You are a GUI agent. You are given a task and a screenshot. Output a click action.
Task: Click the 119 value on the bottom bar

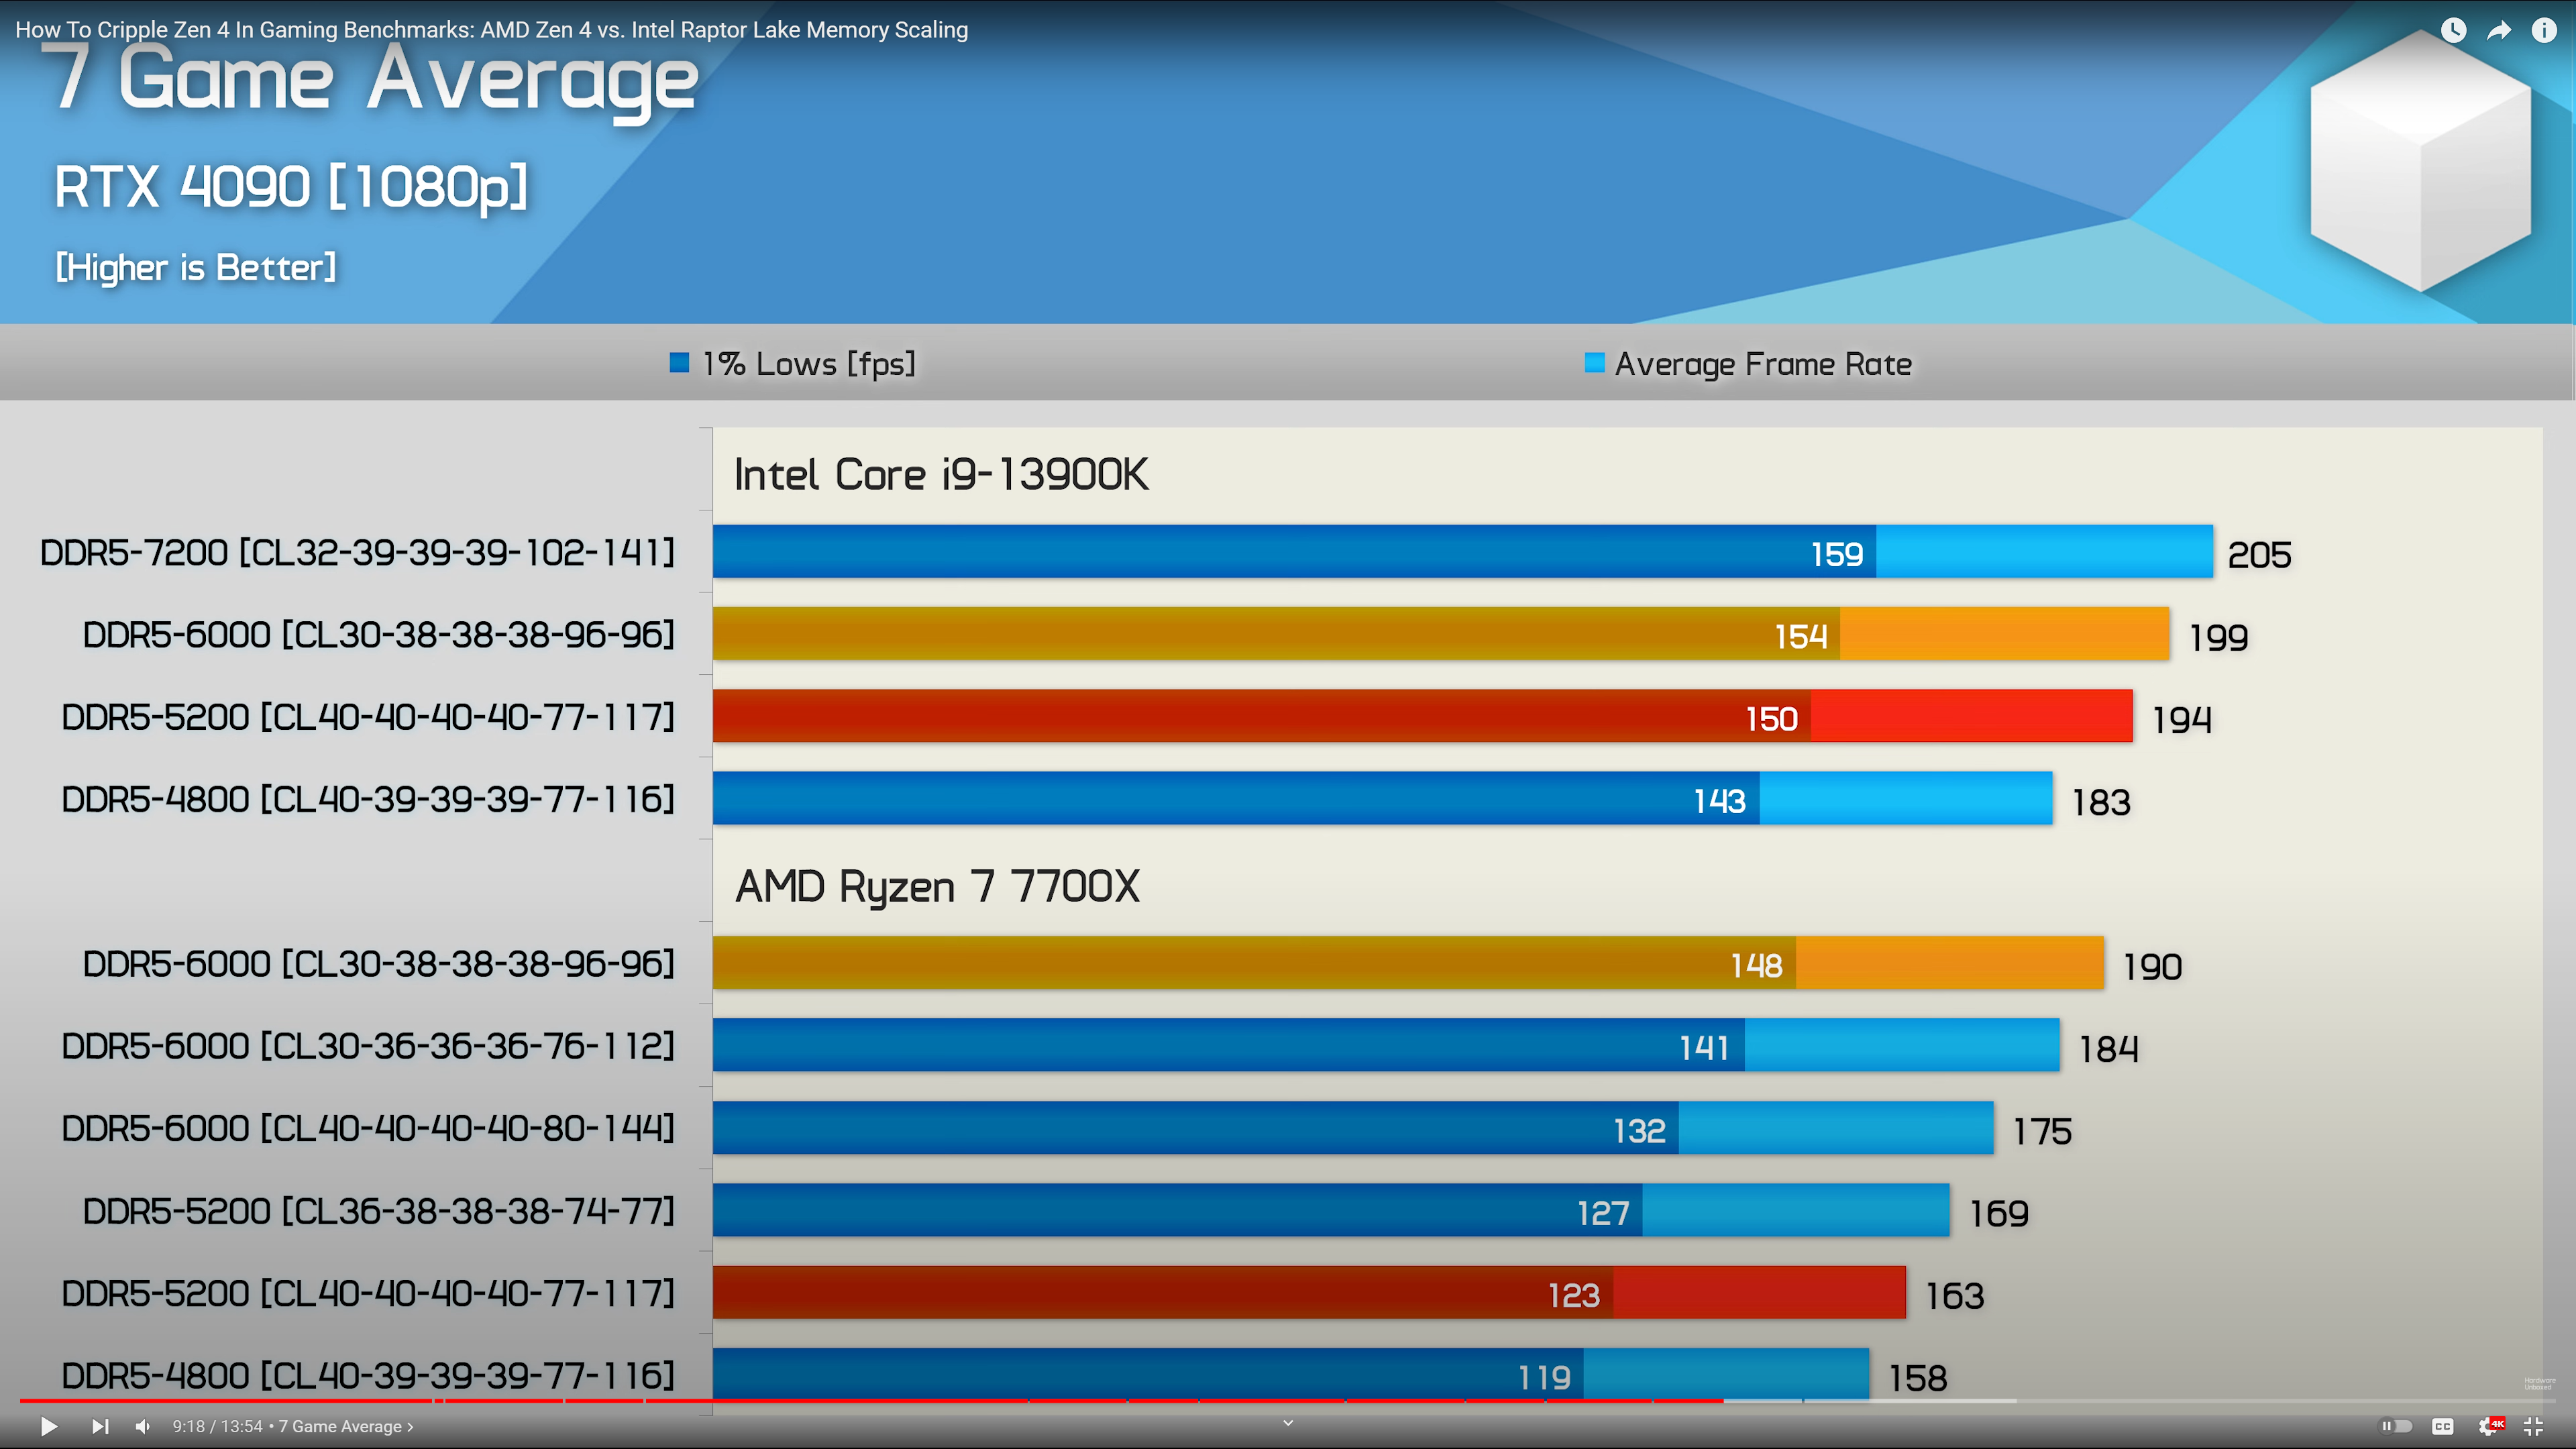pyautogui.click(x=1544, y=1378)
